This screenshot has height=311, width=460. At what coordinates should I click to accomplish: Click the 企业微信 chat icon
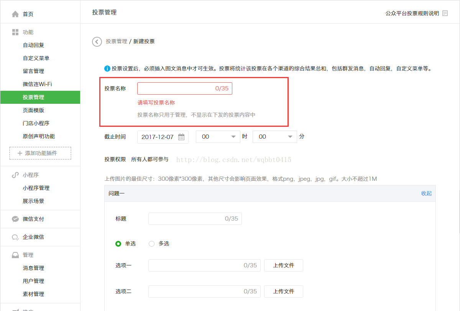15,237
